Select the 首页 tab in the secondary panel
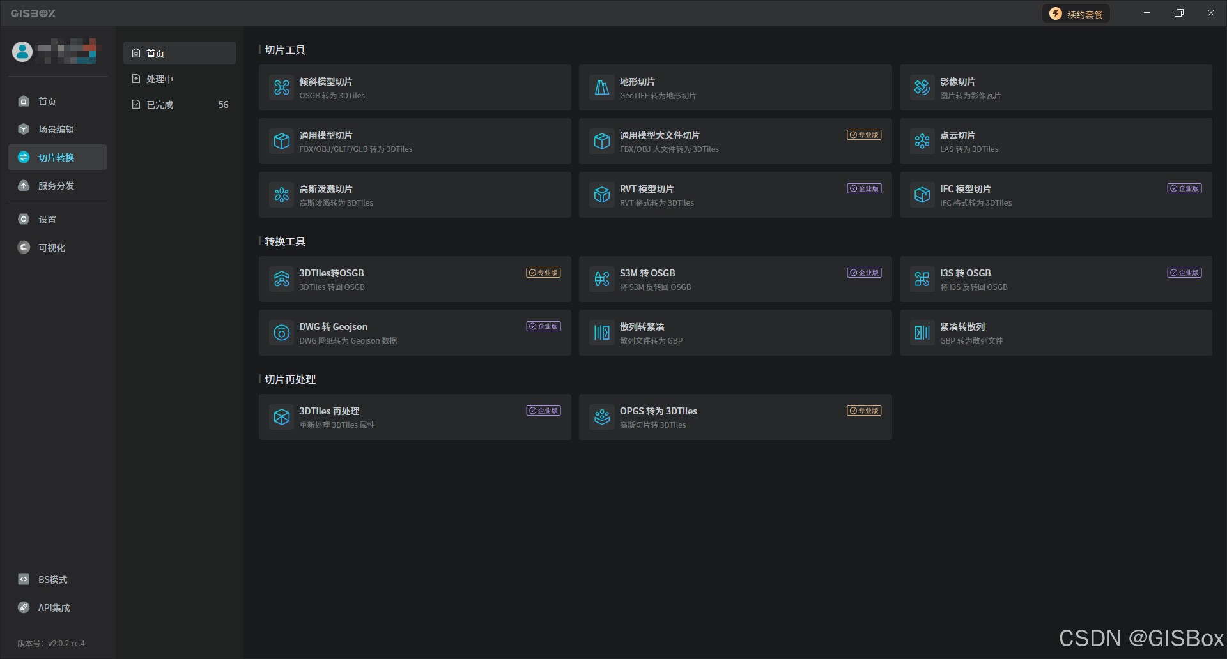 click(180, 53)
